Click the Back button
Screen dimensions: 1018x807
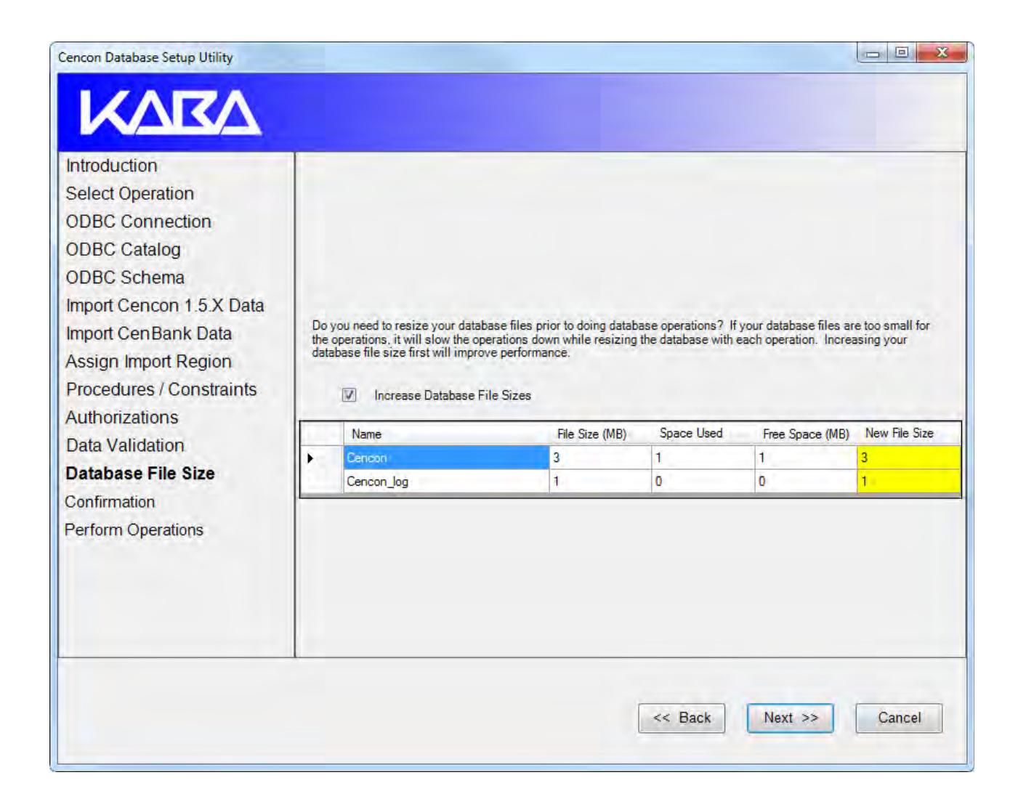(682, 718)
